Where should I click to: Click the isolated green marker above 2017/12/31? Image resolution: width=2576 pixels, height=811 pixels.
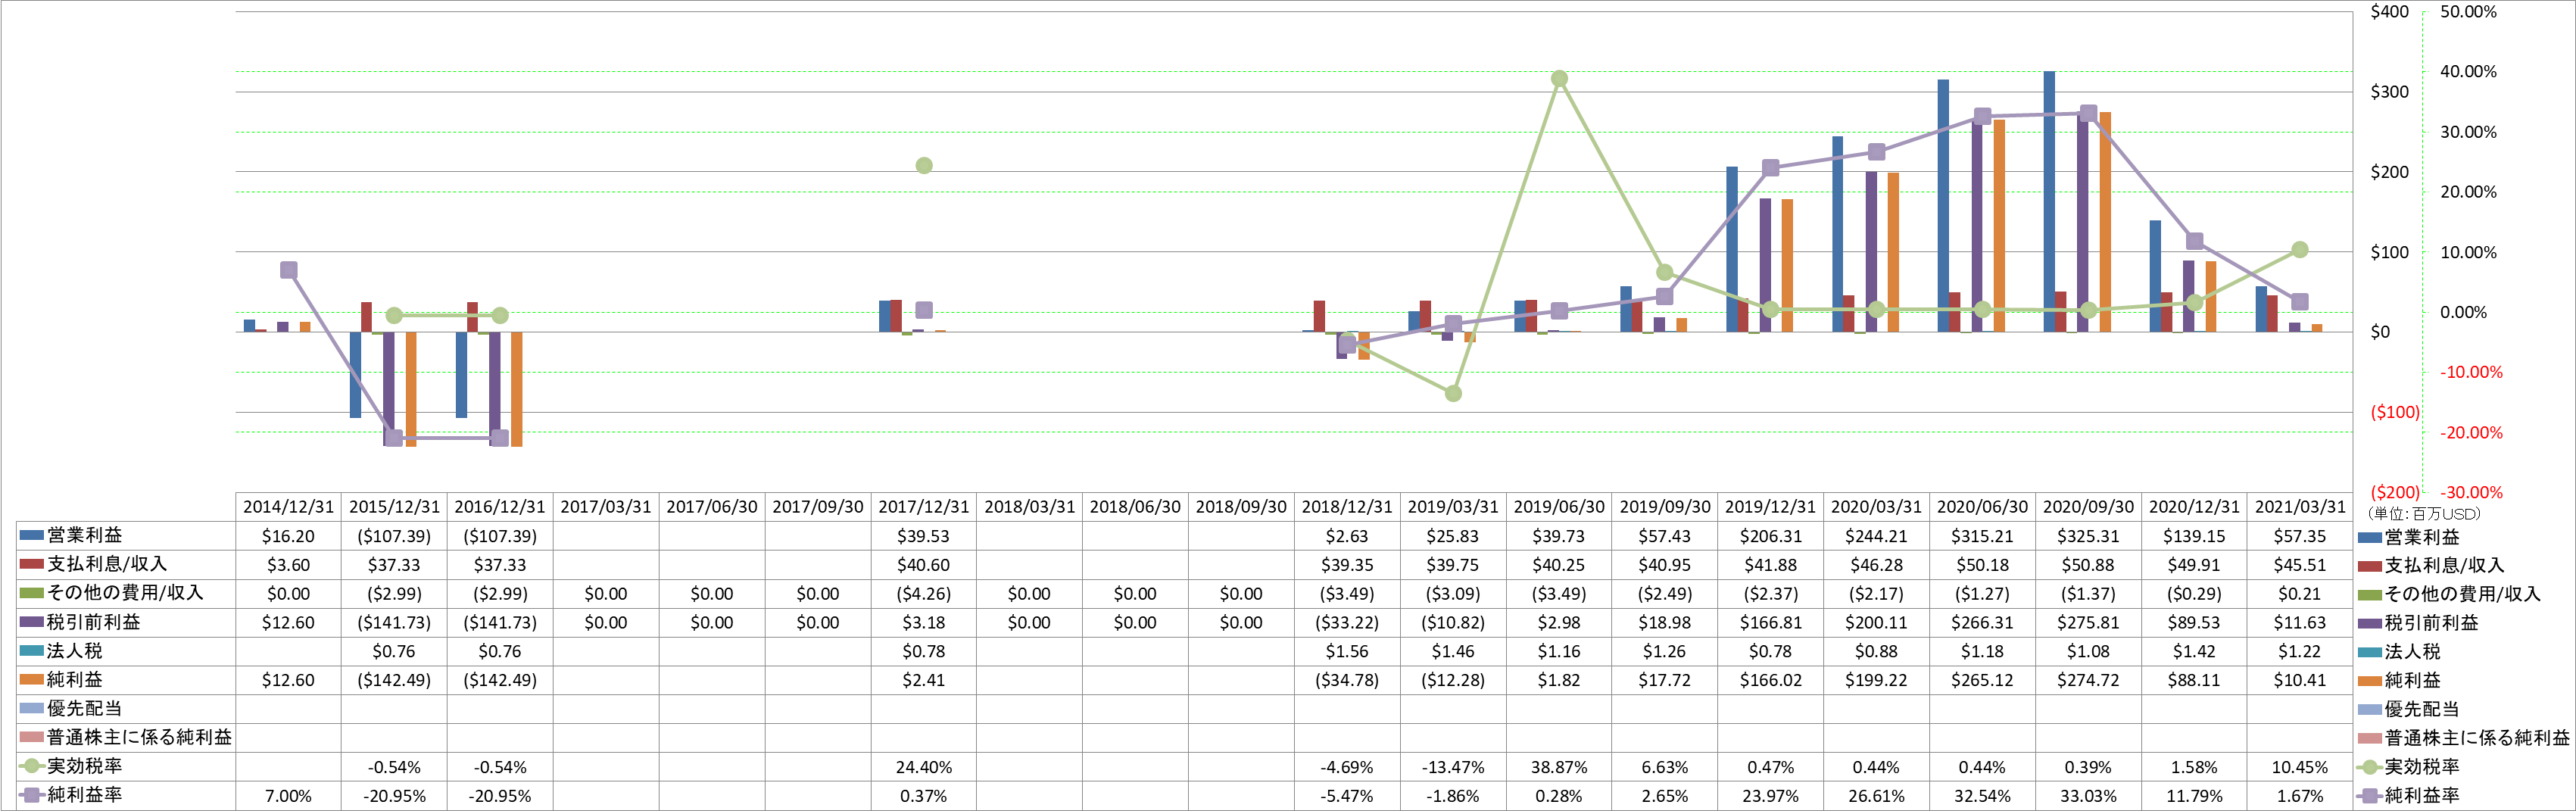(924, 165)
